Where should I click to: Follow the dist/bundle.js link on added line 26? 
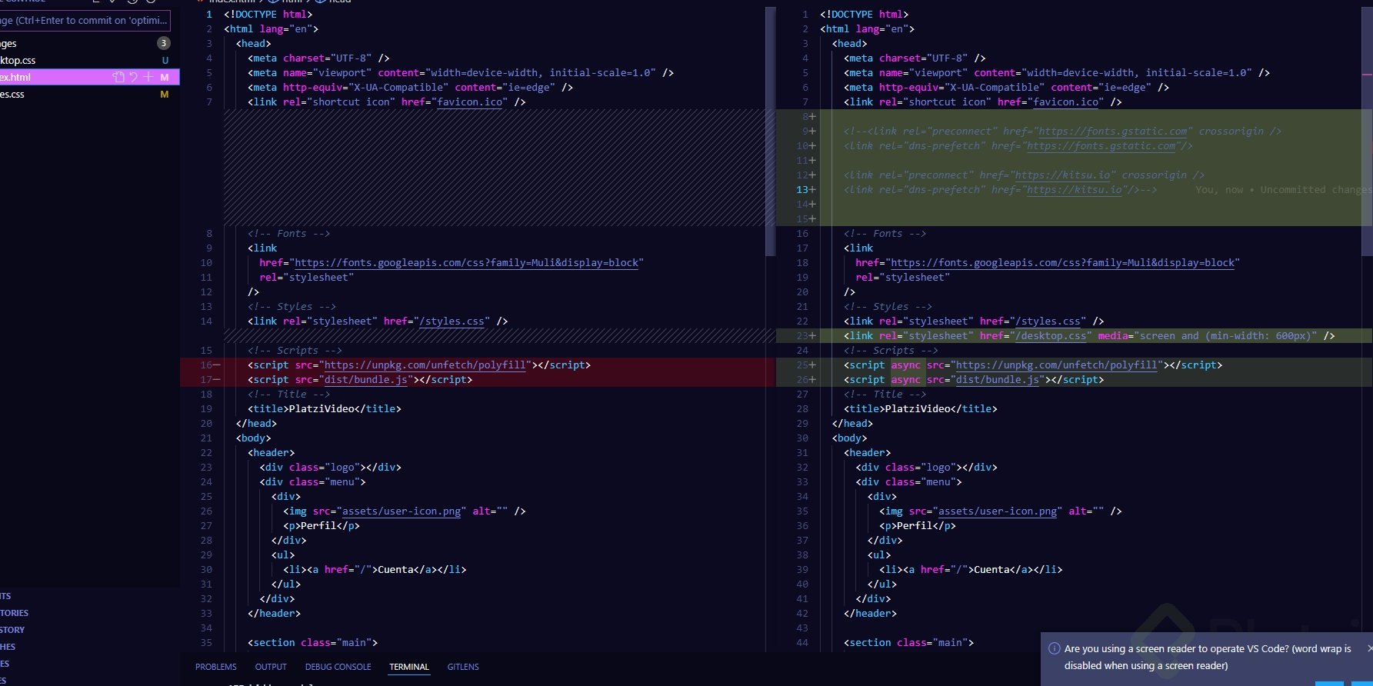point(997,379)
